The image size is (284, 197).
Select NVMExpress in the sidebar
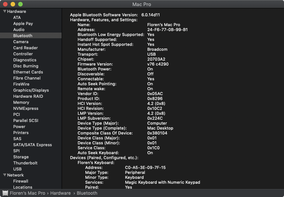coord(26,108)
